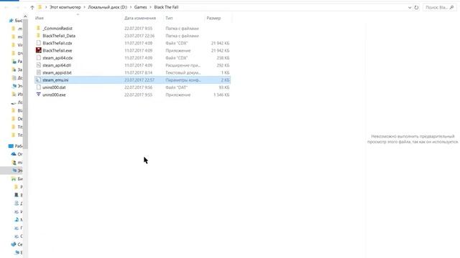Sort by 'Дата изменения' column header

tap(140, 18)
